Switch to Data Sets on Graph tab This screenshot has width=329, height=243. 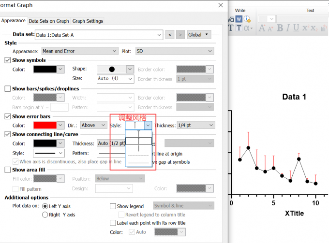[x=48, y=21]
